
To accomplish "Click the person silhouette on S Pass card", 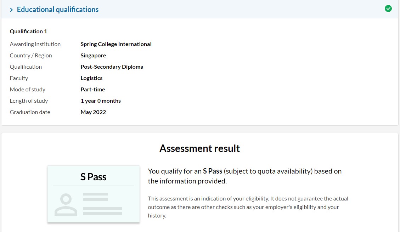I will pyautogui.click(x=66, y=205).
